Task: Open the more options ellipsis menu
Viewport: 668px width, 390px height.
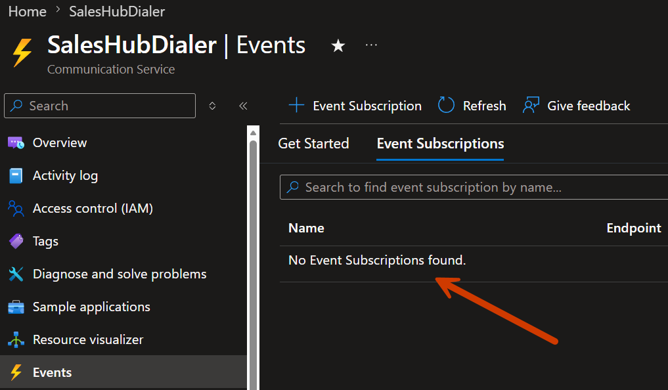Action: [x=371, y=45]
